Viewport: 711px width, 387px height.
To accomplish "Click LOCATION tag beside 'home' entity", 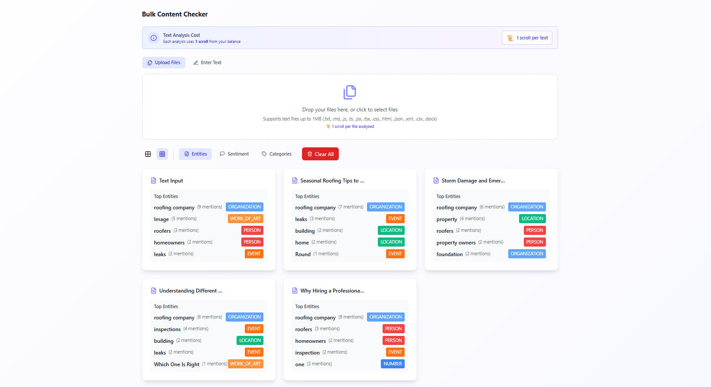I will [x=391, y=242].
